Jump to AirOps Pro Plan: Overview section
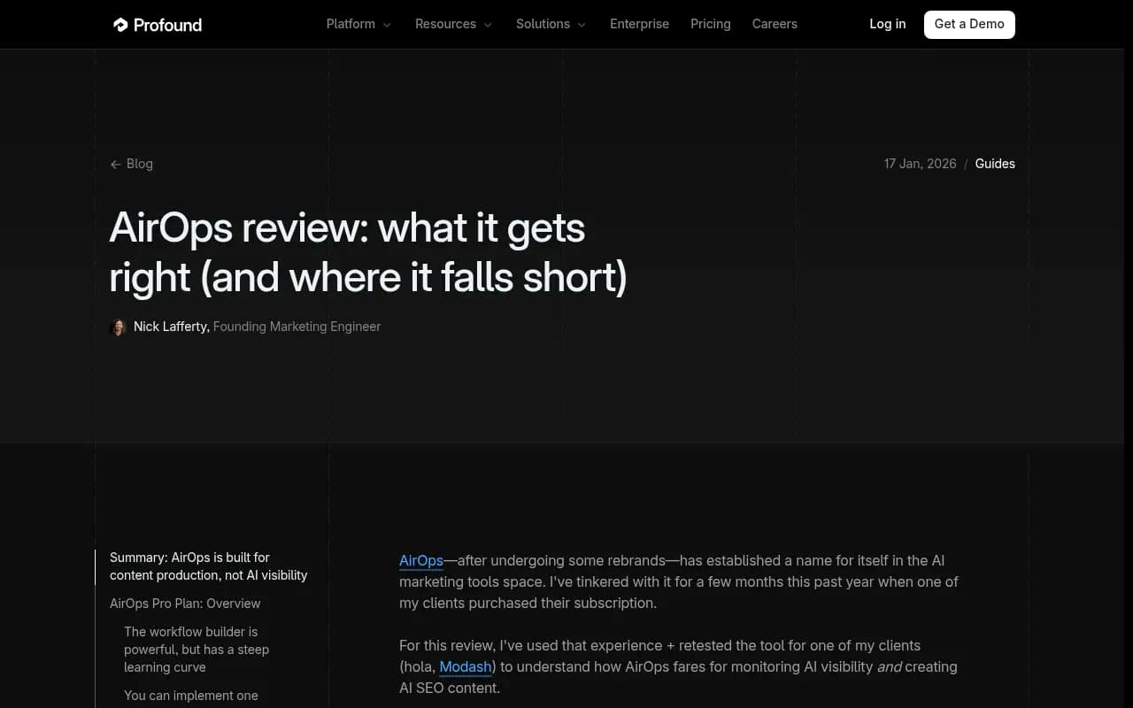 coord(185,604)
